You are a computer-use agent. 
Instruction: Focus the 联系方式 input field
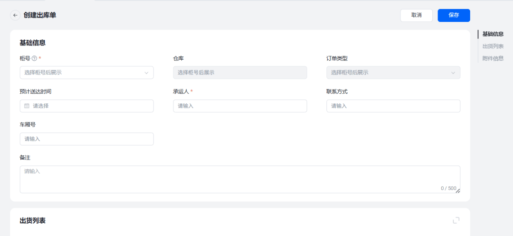(x=393, y=106)
